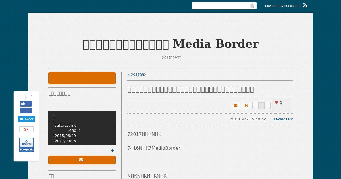
Task: Select the right font size segment
Action: click(267, 105)
